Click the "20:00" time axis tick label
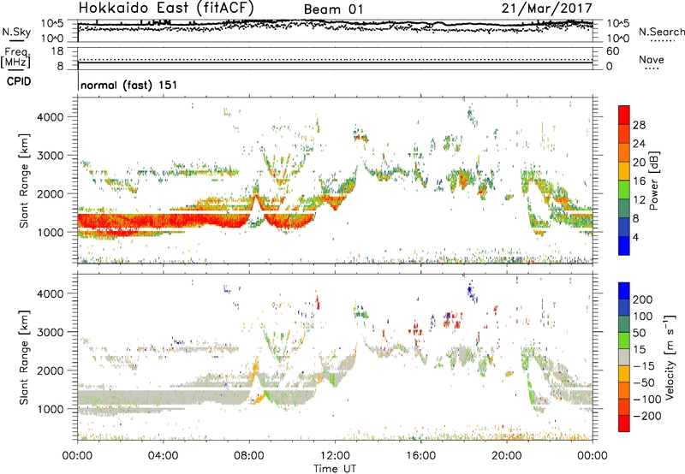The width and height of the screenshot is (685, 474). 506,456
